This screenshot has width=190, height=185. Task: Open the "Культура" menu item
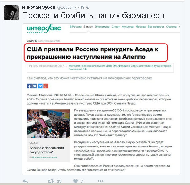click(127, 27)
